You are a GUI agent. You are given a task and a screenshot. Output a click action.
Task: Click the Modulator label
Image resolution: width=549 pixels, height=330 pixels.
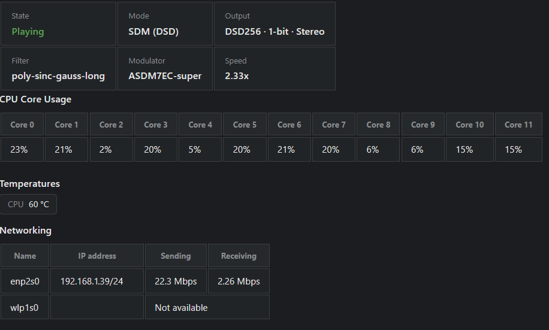(147, 60)
